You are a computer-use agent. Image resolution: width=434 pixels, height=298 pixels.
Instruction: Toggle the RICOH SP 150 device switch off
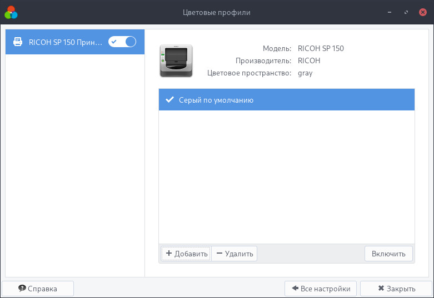[x=122, y=42]
